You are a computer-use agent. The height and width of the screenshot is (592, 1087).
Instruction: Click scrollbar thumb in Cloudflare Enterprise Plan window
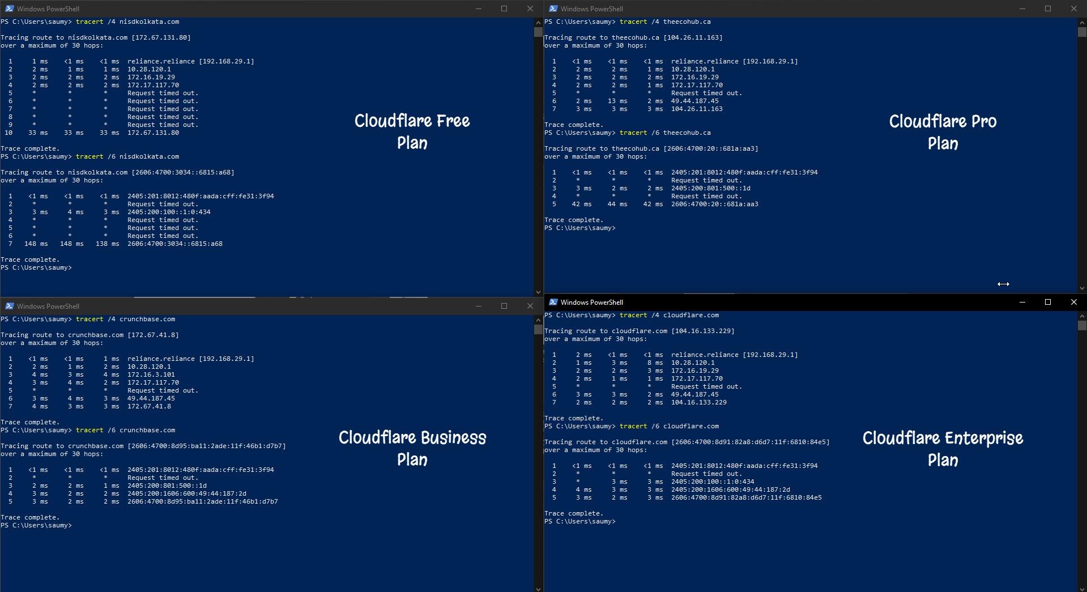click(1082, 326)
